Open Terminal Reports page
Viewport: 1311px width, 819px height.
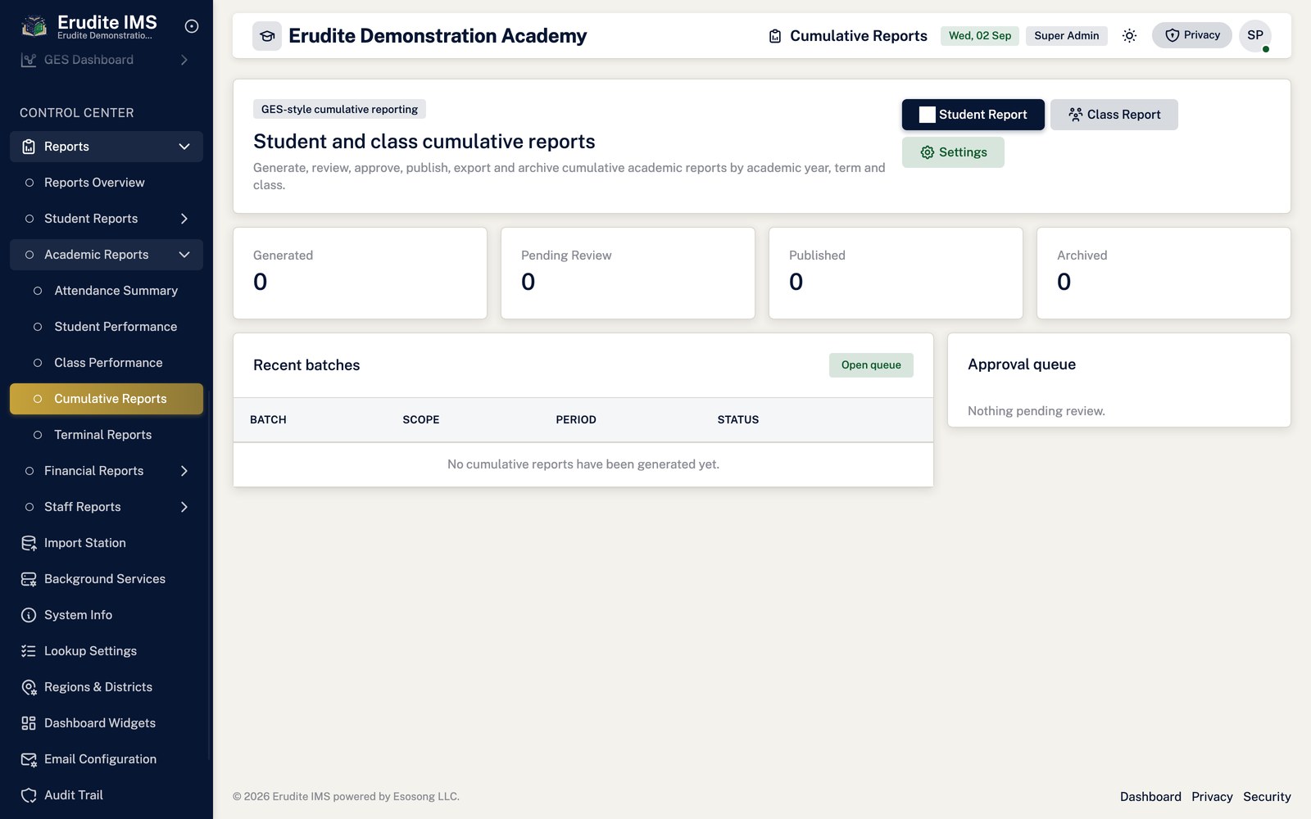(x=107, y=435)
